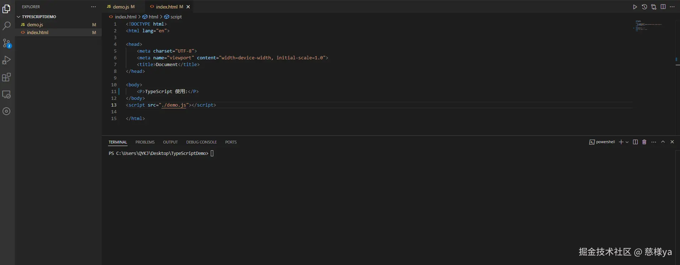This screenshot has width=680, height=265.
Task: Click the minimap code preview
Action: coord(648,26)
